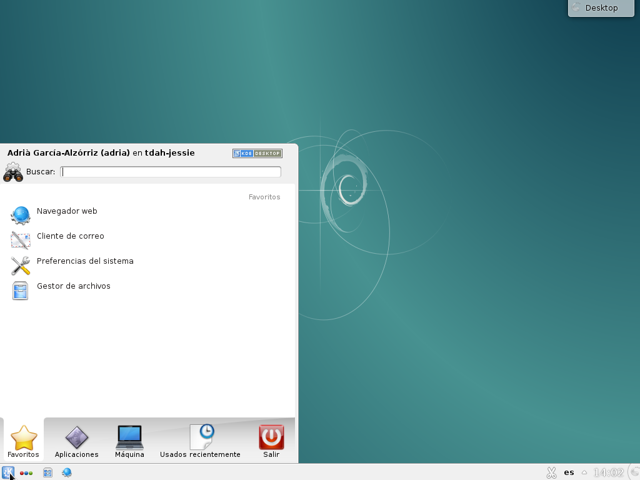Launch web browser from the bottom panel
640x480 pixels.
click(x=67, y=472)
